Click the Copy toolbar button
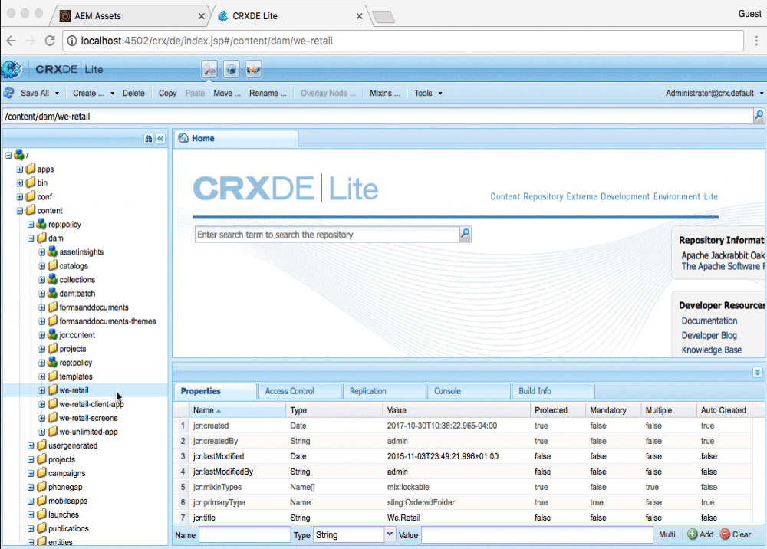 (x=167, y=93)
